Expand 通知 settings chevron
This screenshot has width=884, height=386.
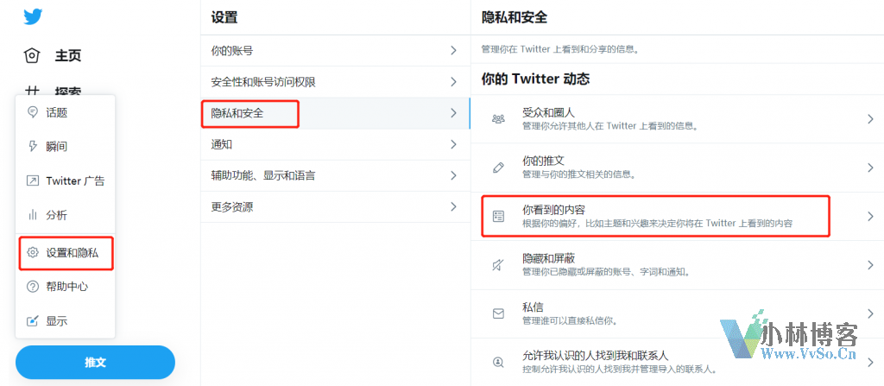[x=453, y=144]
